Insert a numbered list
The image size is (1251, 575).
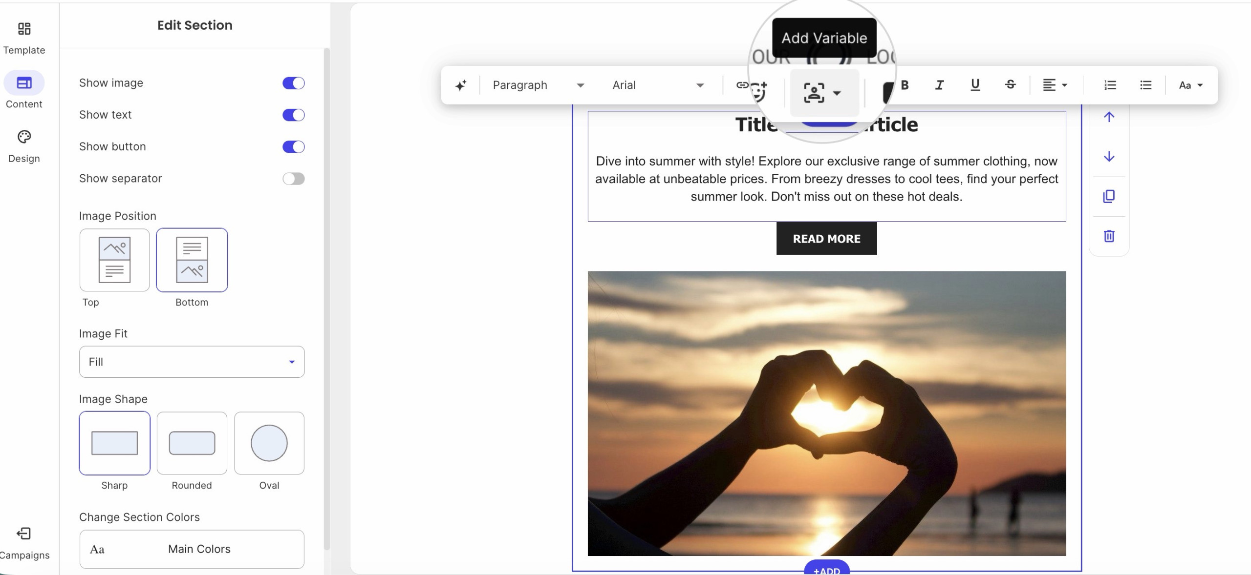click(x=1110, y=85)
